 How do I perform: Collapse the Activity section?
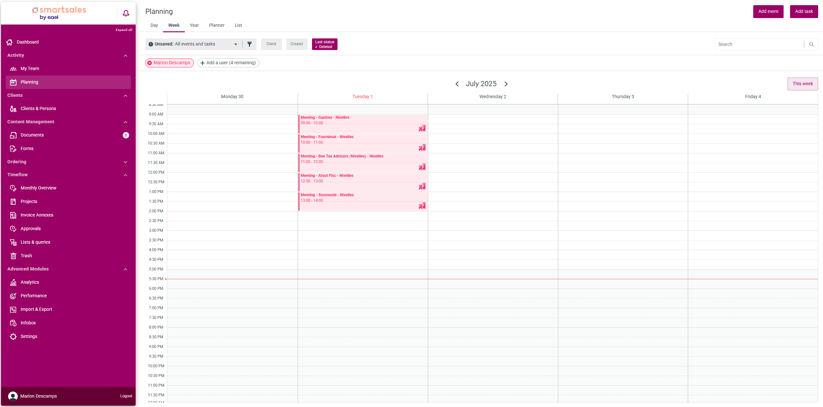pyautogui.click(x=125, y=56)
